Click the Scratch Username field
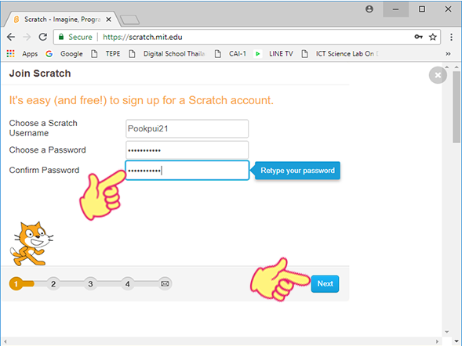 187,128
